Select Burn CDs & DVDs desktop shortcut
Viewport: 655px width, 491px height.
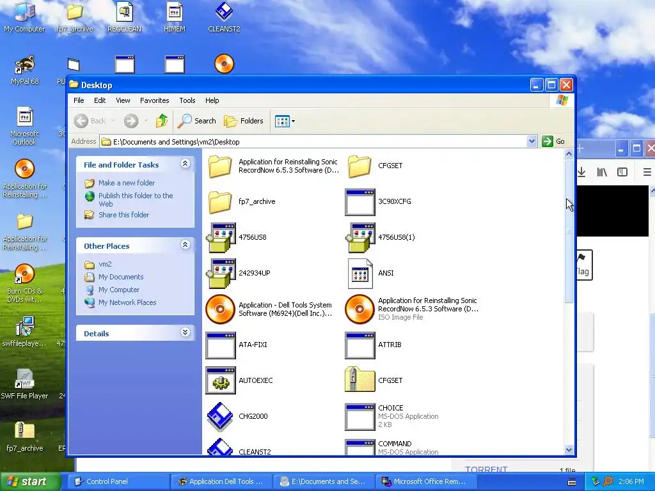pos(24,283)
